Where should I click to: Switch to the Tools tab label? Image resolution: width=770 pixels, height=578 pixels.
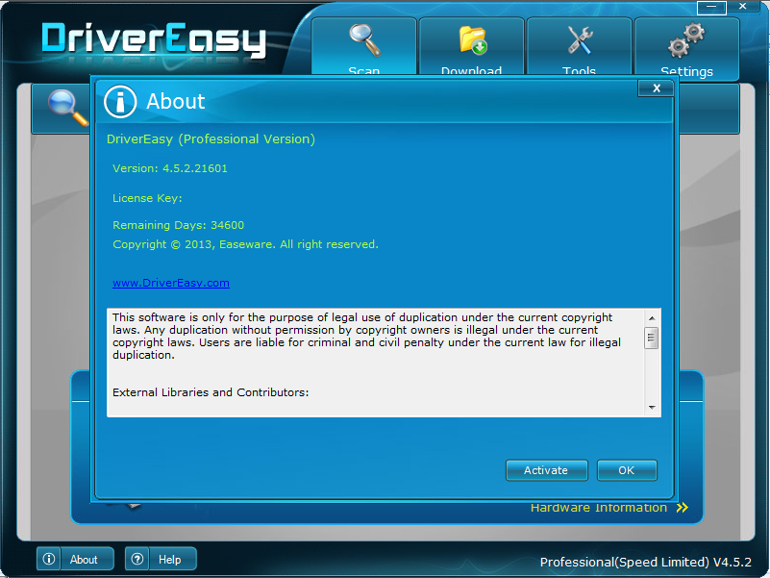click(579, 71)
